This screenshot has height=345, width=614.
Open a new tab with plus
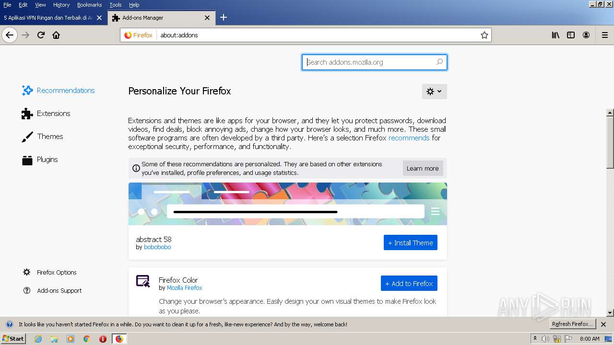click(x=224, y=18)
